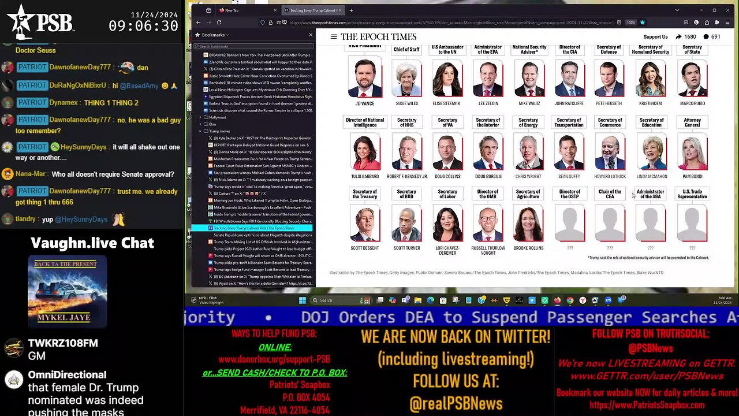The height and width of the screenshot is (416, 739).
Task: Click the 'Secretary of Defense' label
Action: [609, 50]
